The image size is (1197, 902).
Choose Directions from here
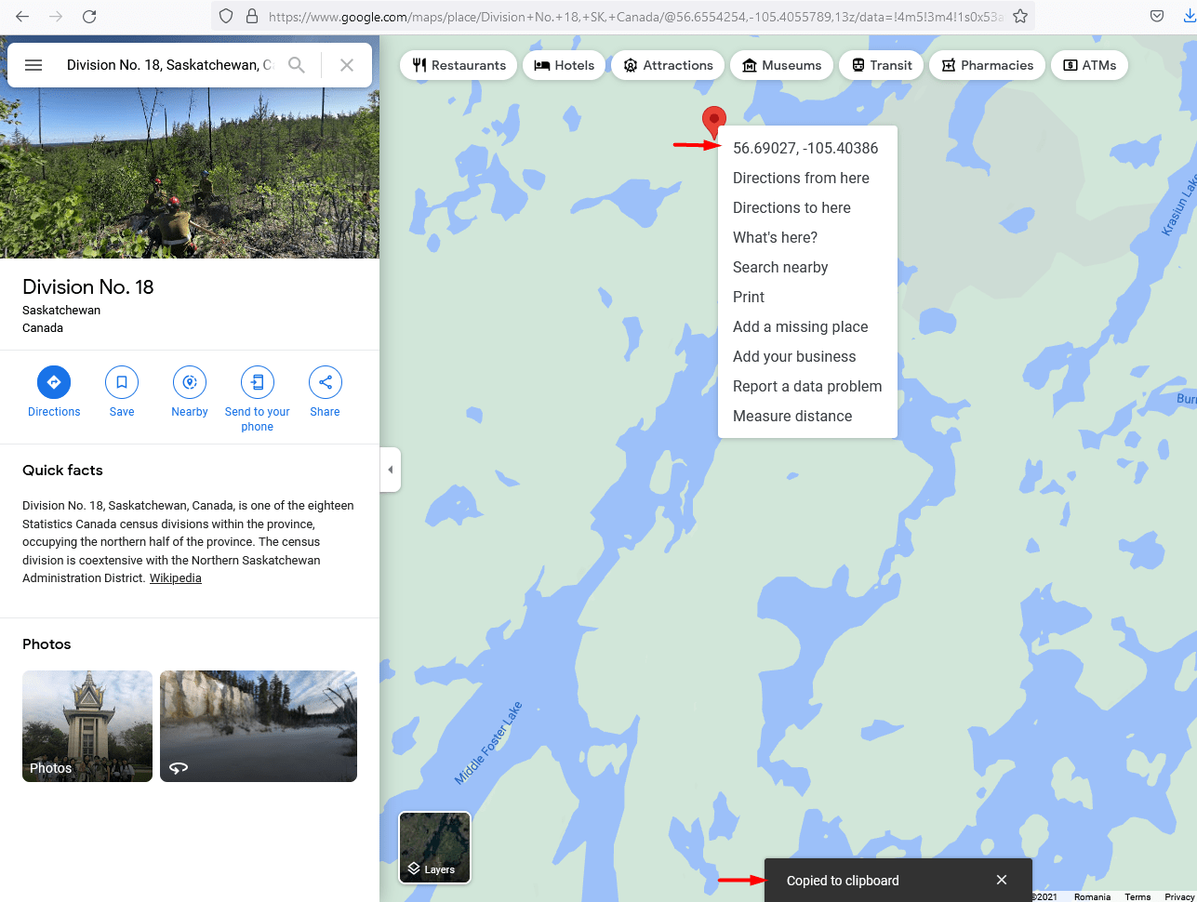click(x=807, y=178)
